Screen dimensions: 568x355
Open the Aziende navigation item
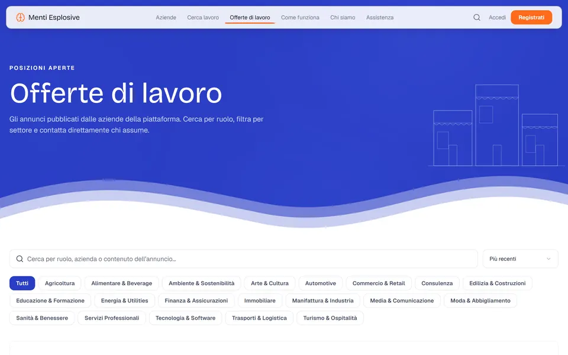166,17
